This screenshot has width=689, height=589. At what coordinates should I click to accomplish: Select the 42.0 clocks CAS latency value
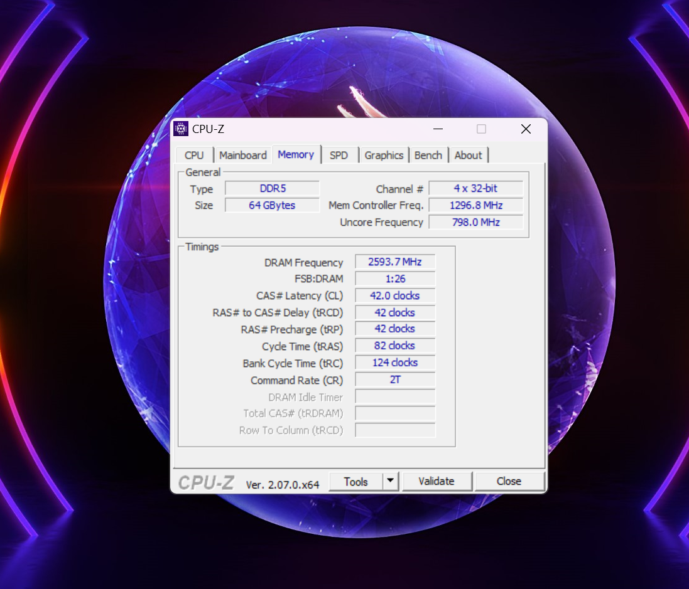[395, 295]
